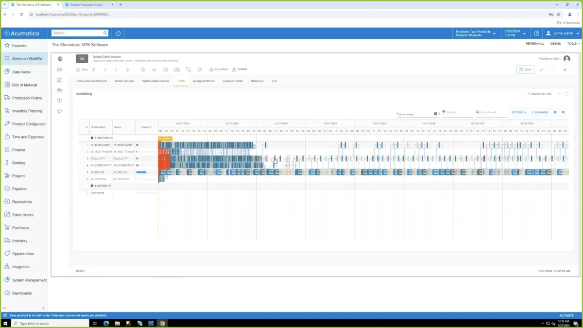The width and height of the screenshot is (583, 328).
Task: Save the APS session
Action: point(525,69)
